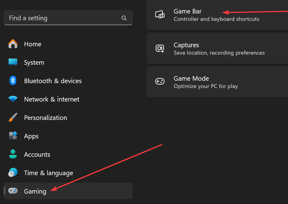Open Captures settings

(217, 48)
